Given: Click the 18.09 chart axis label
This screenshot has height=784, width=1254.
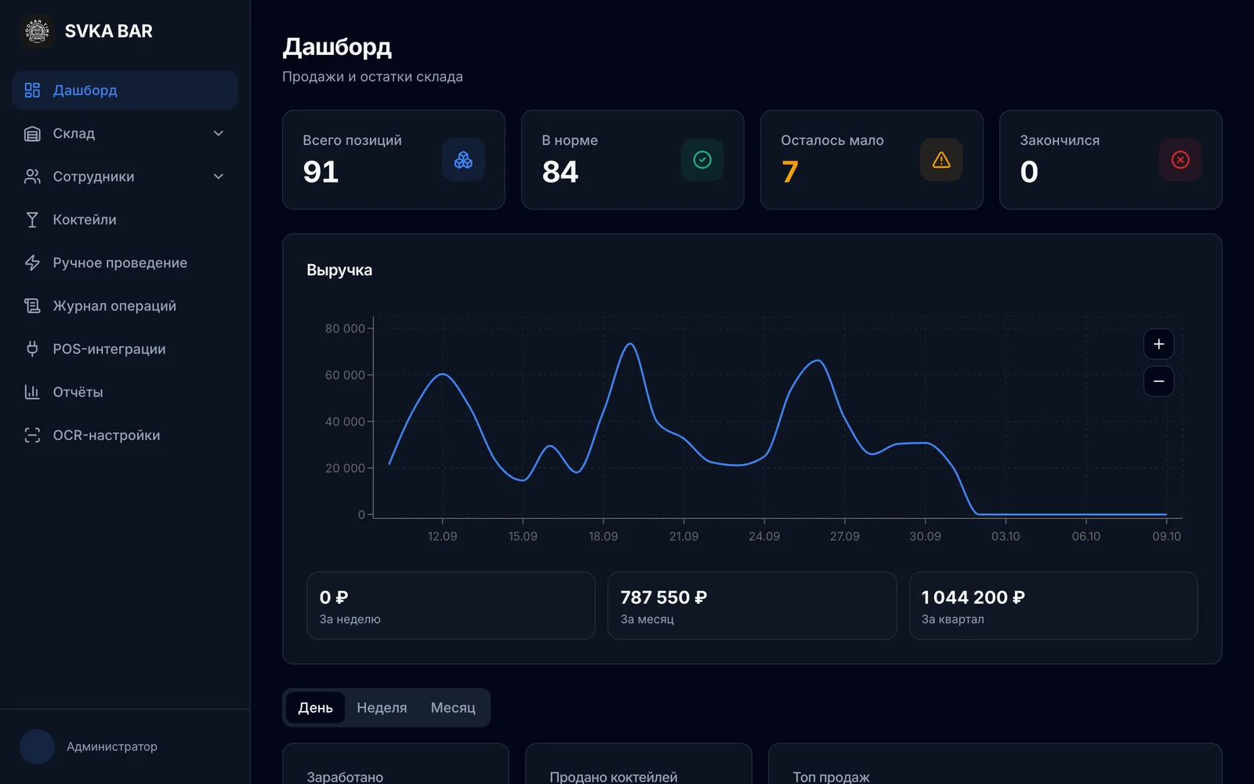Looking at the screenshot, I should [603, 536].
